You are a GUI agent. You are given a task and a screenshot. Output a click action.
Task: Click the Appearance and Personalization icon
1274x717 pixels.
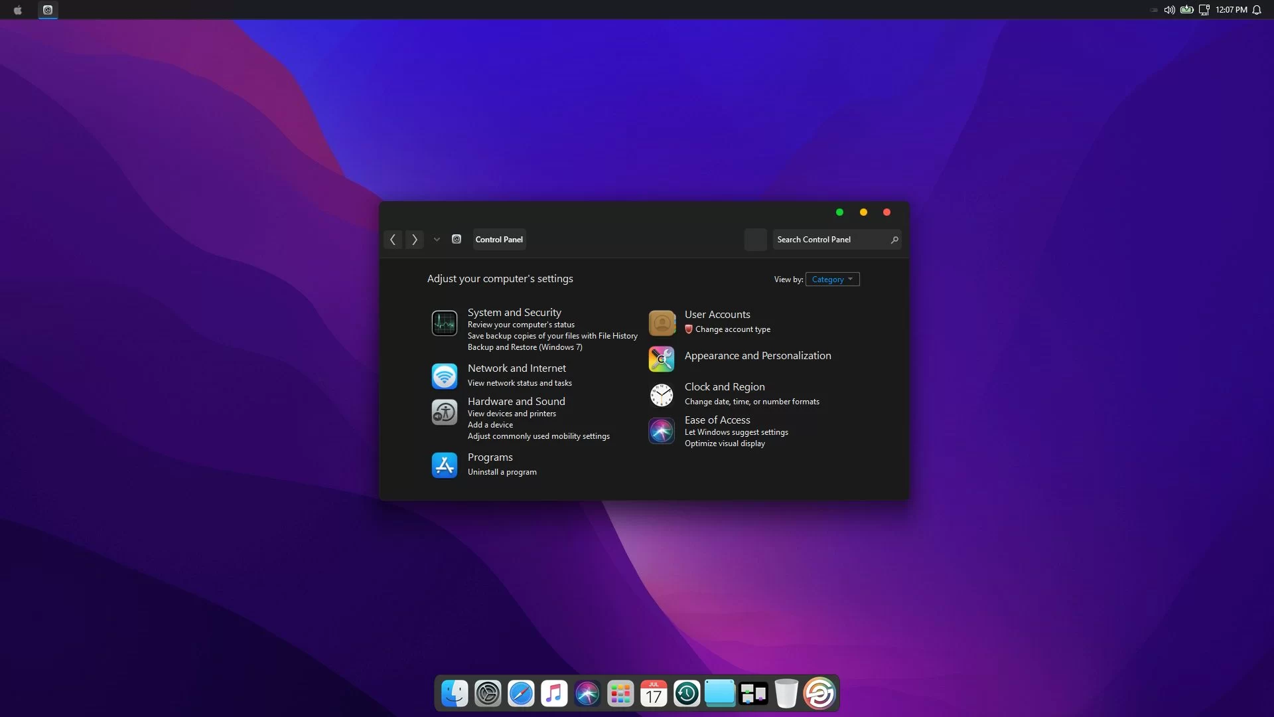click(662, 359)
